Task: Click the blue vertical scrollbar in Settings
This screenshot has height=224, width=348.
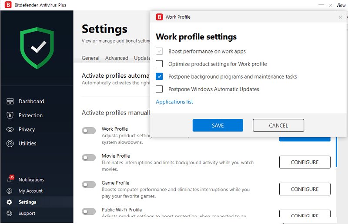Action: point(336,152)
